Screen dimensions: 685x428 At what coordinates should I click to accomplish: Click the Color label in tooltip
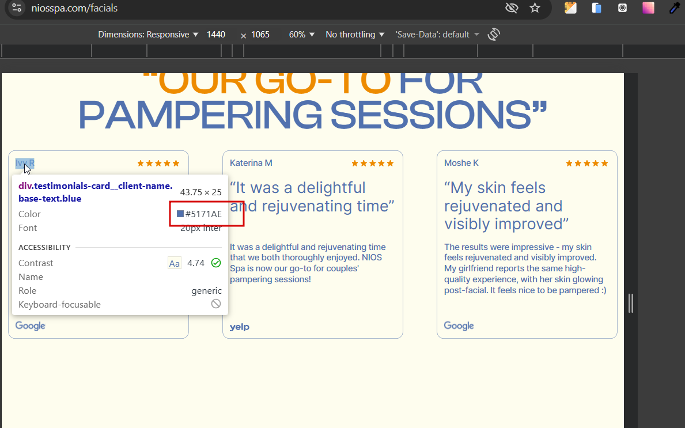[x=29, y=214]
